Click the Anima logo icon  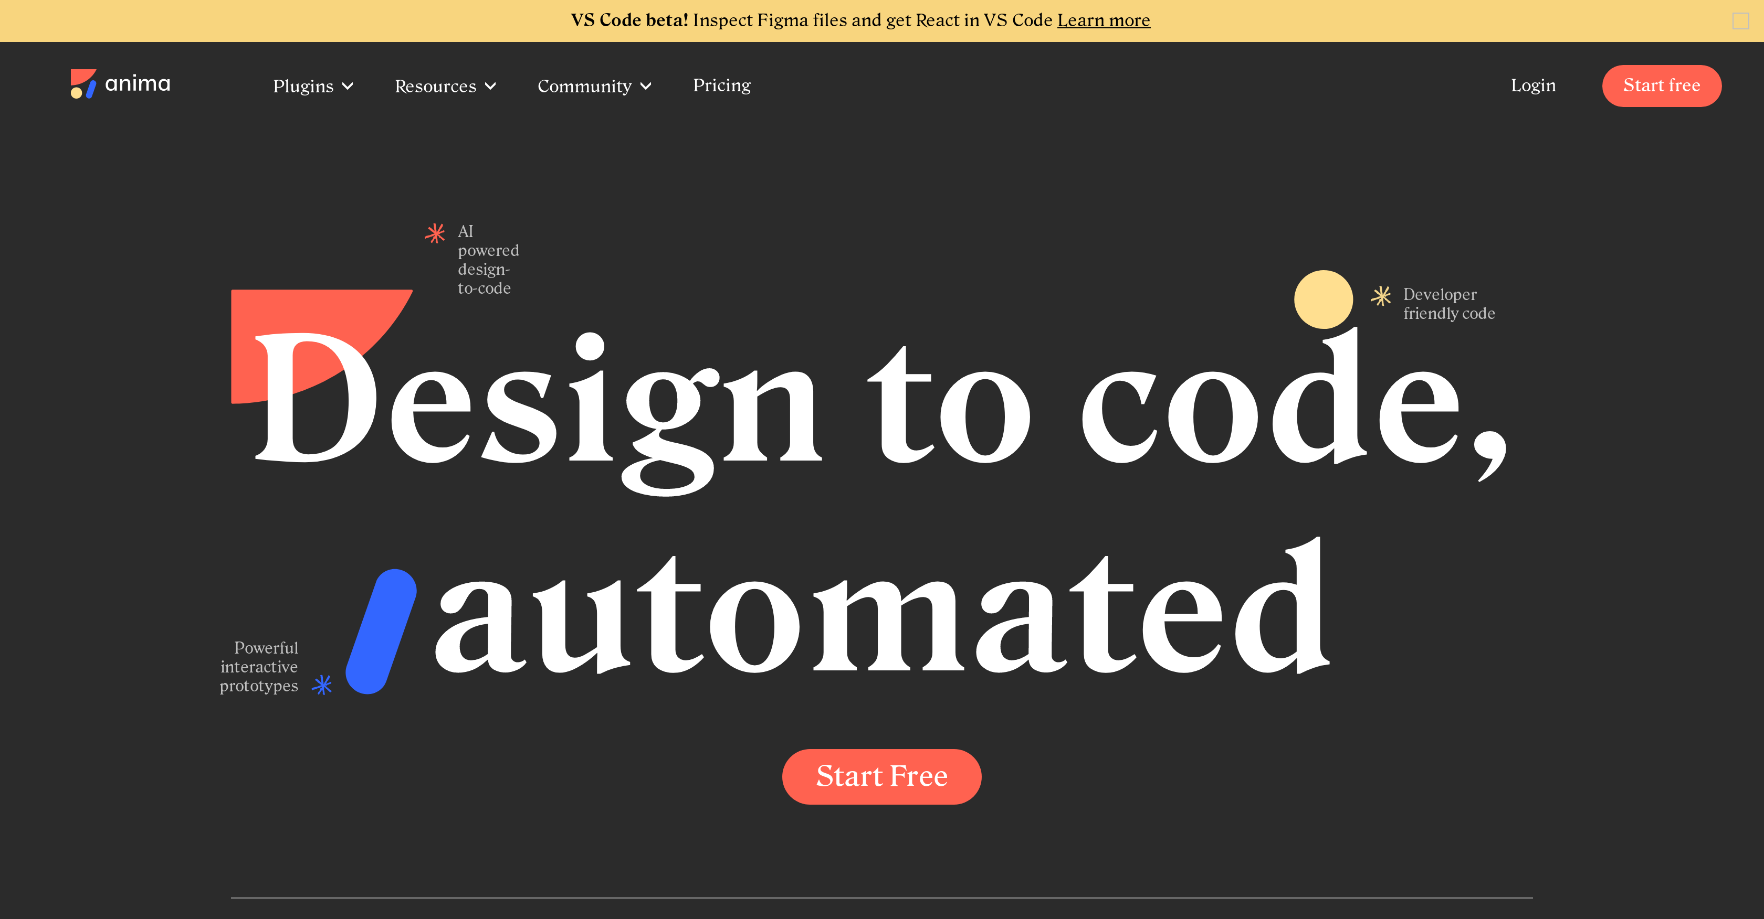83,83
